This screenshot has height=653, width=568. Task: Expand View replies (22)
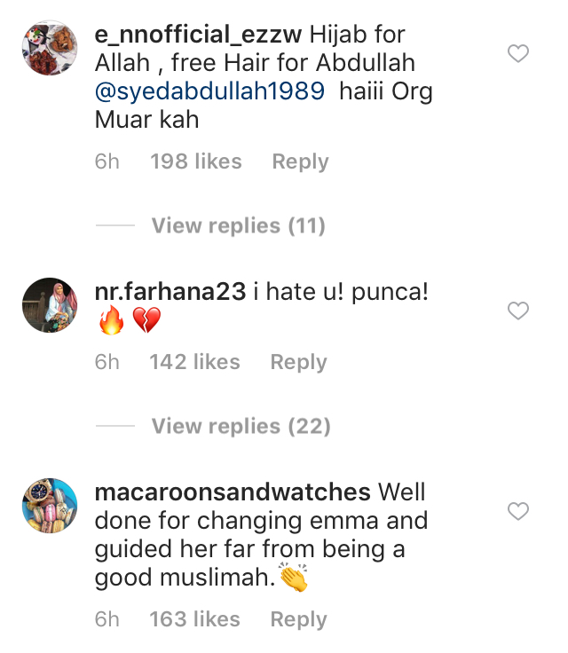click(x=241, y=426)
